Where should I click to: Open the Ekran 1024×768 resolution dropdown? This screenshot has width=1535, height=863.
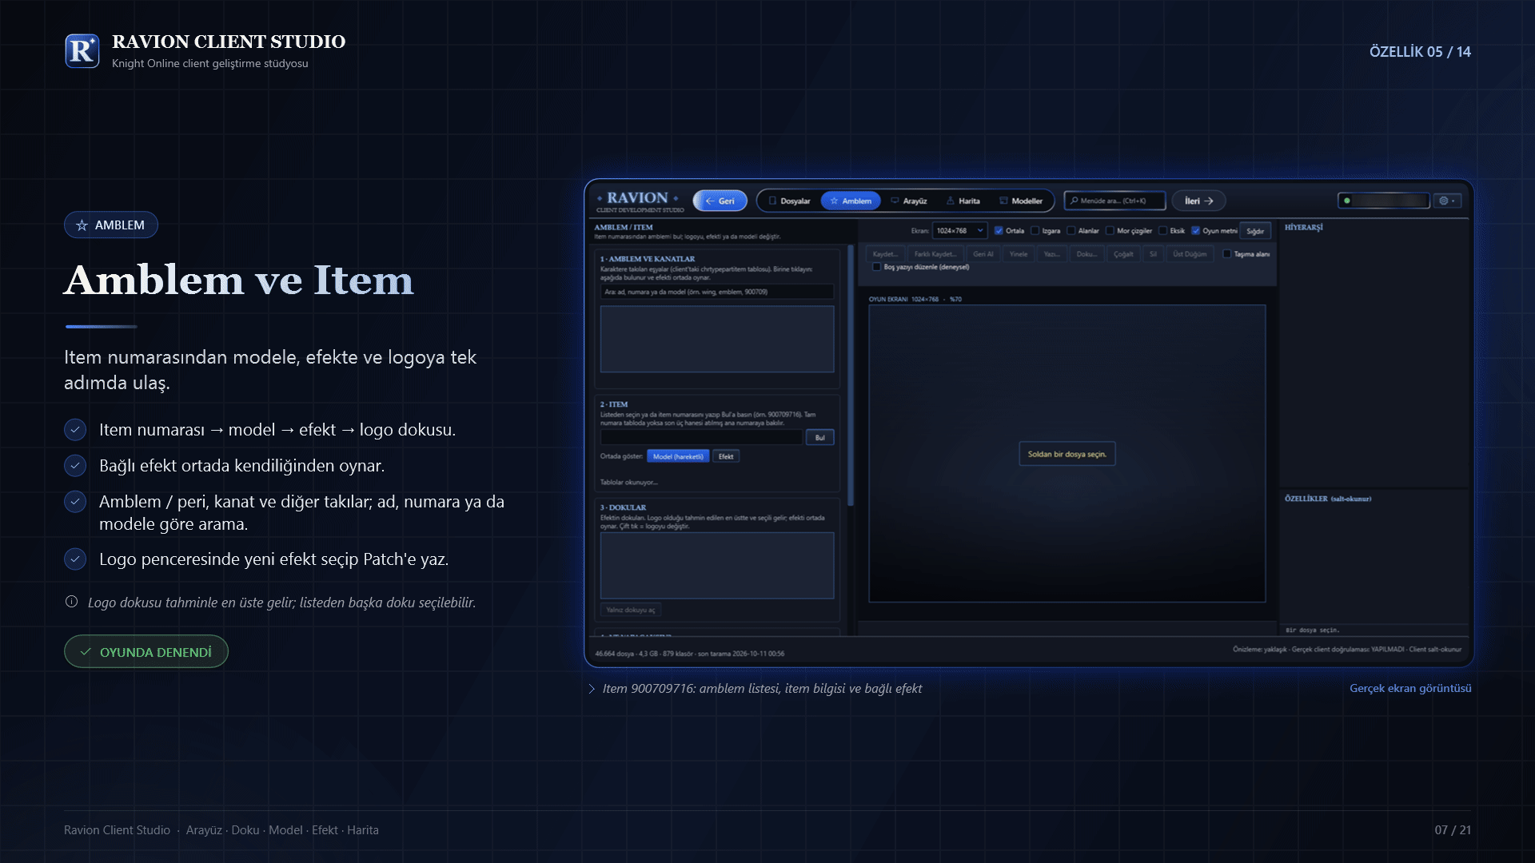point(959,231)
